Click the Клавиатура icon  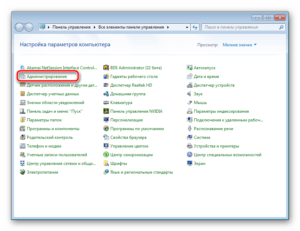click(x=106, y=103)
